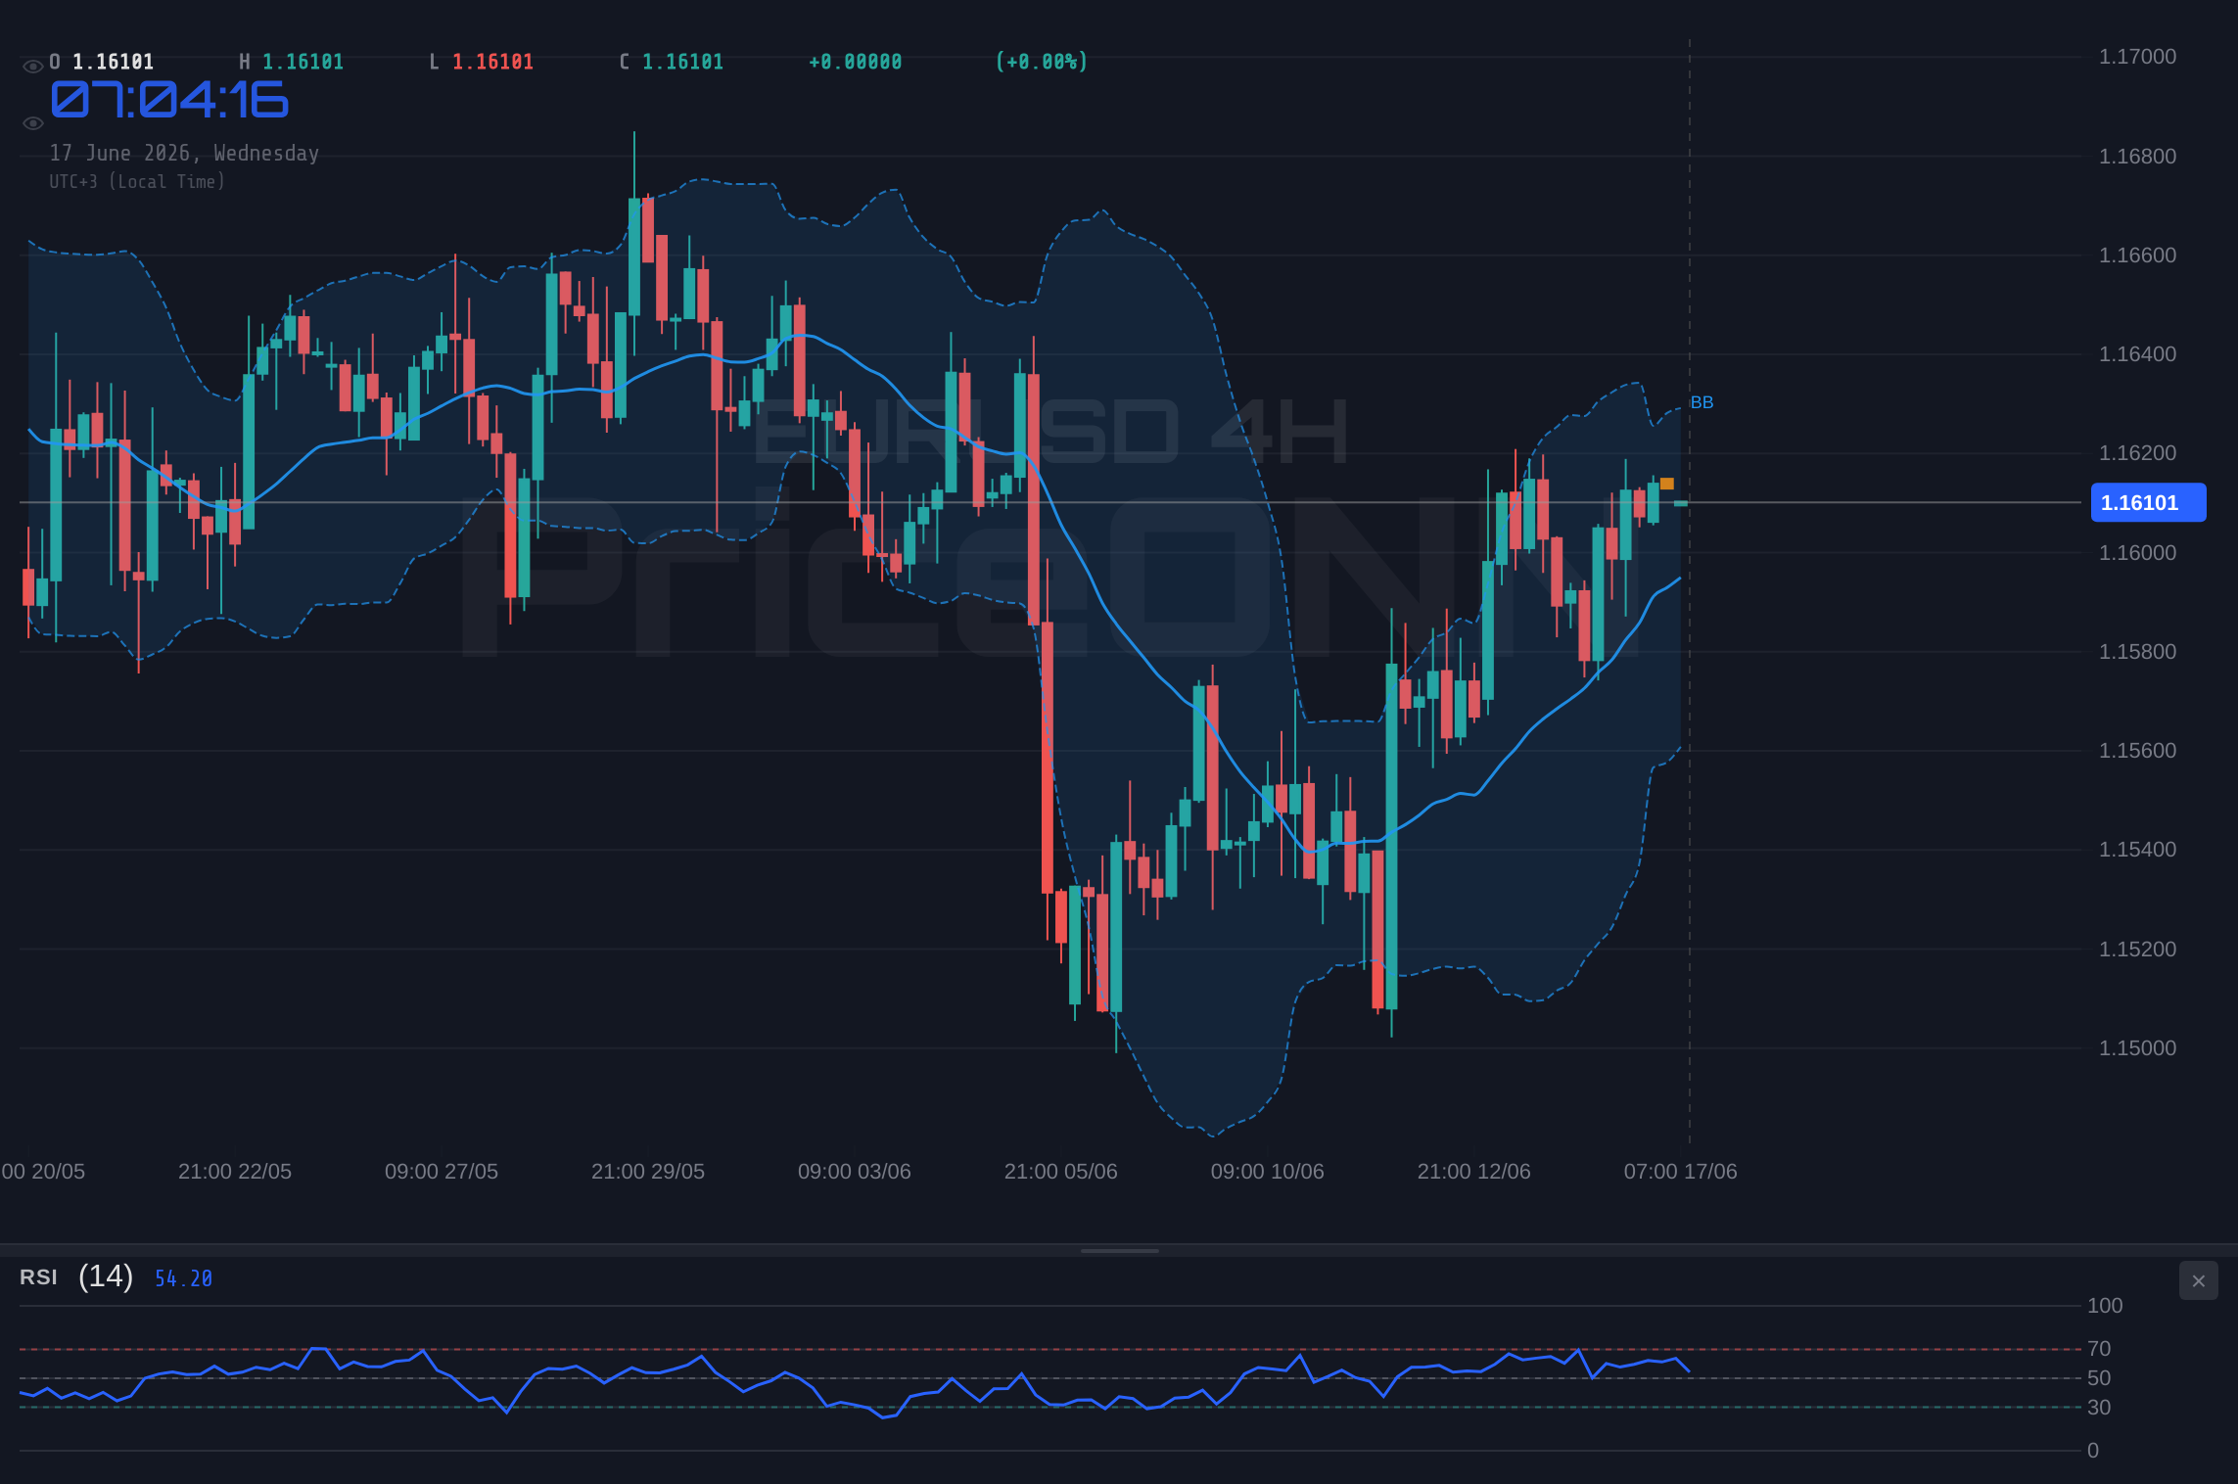Click the BB Bollinger Bands label

[1702, 402]
